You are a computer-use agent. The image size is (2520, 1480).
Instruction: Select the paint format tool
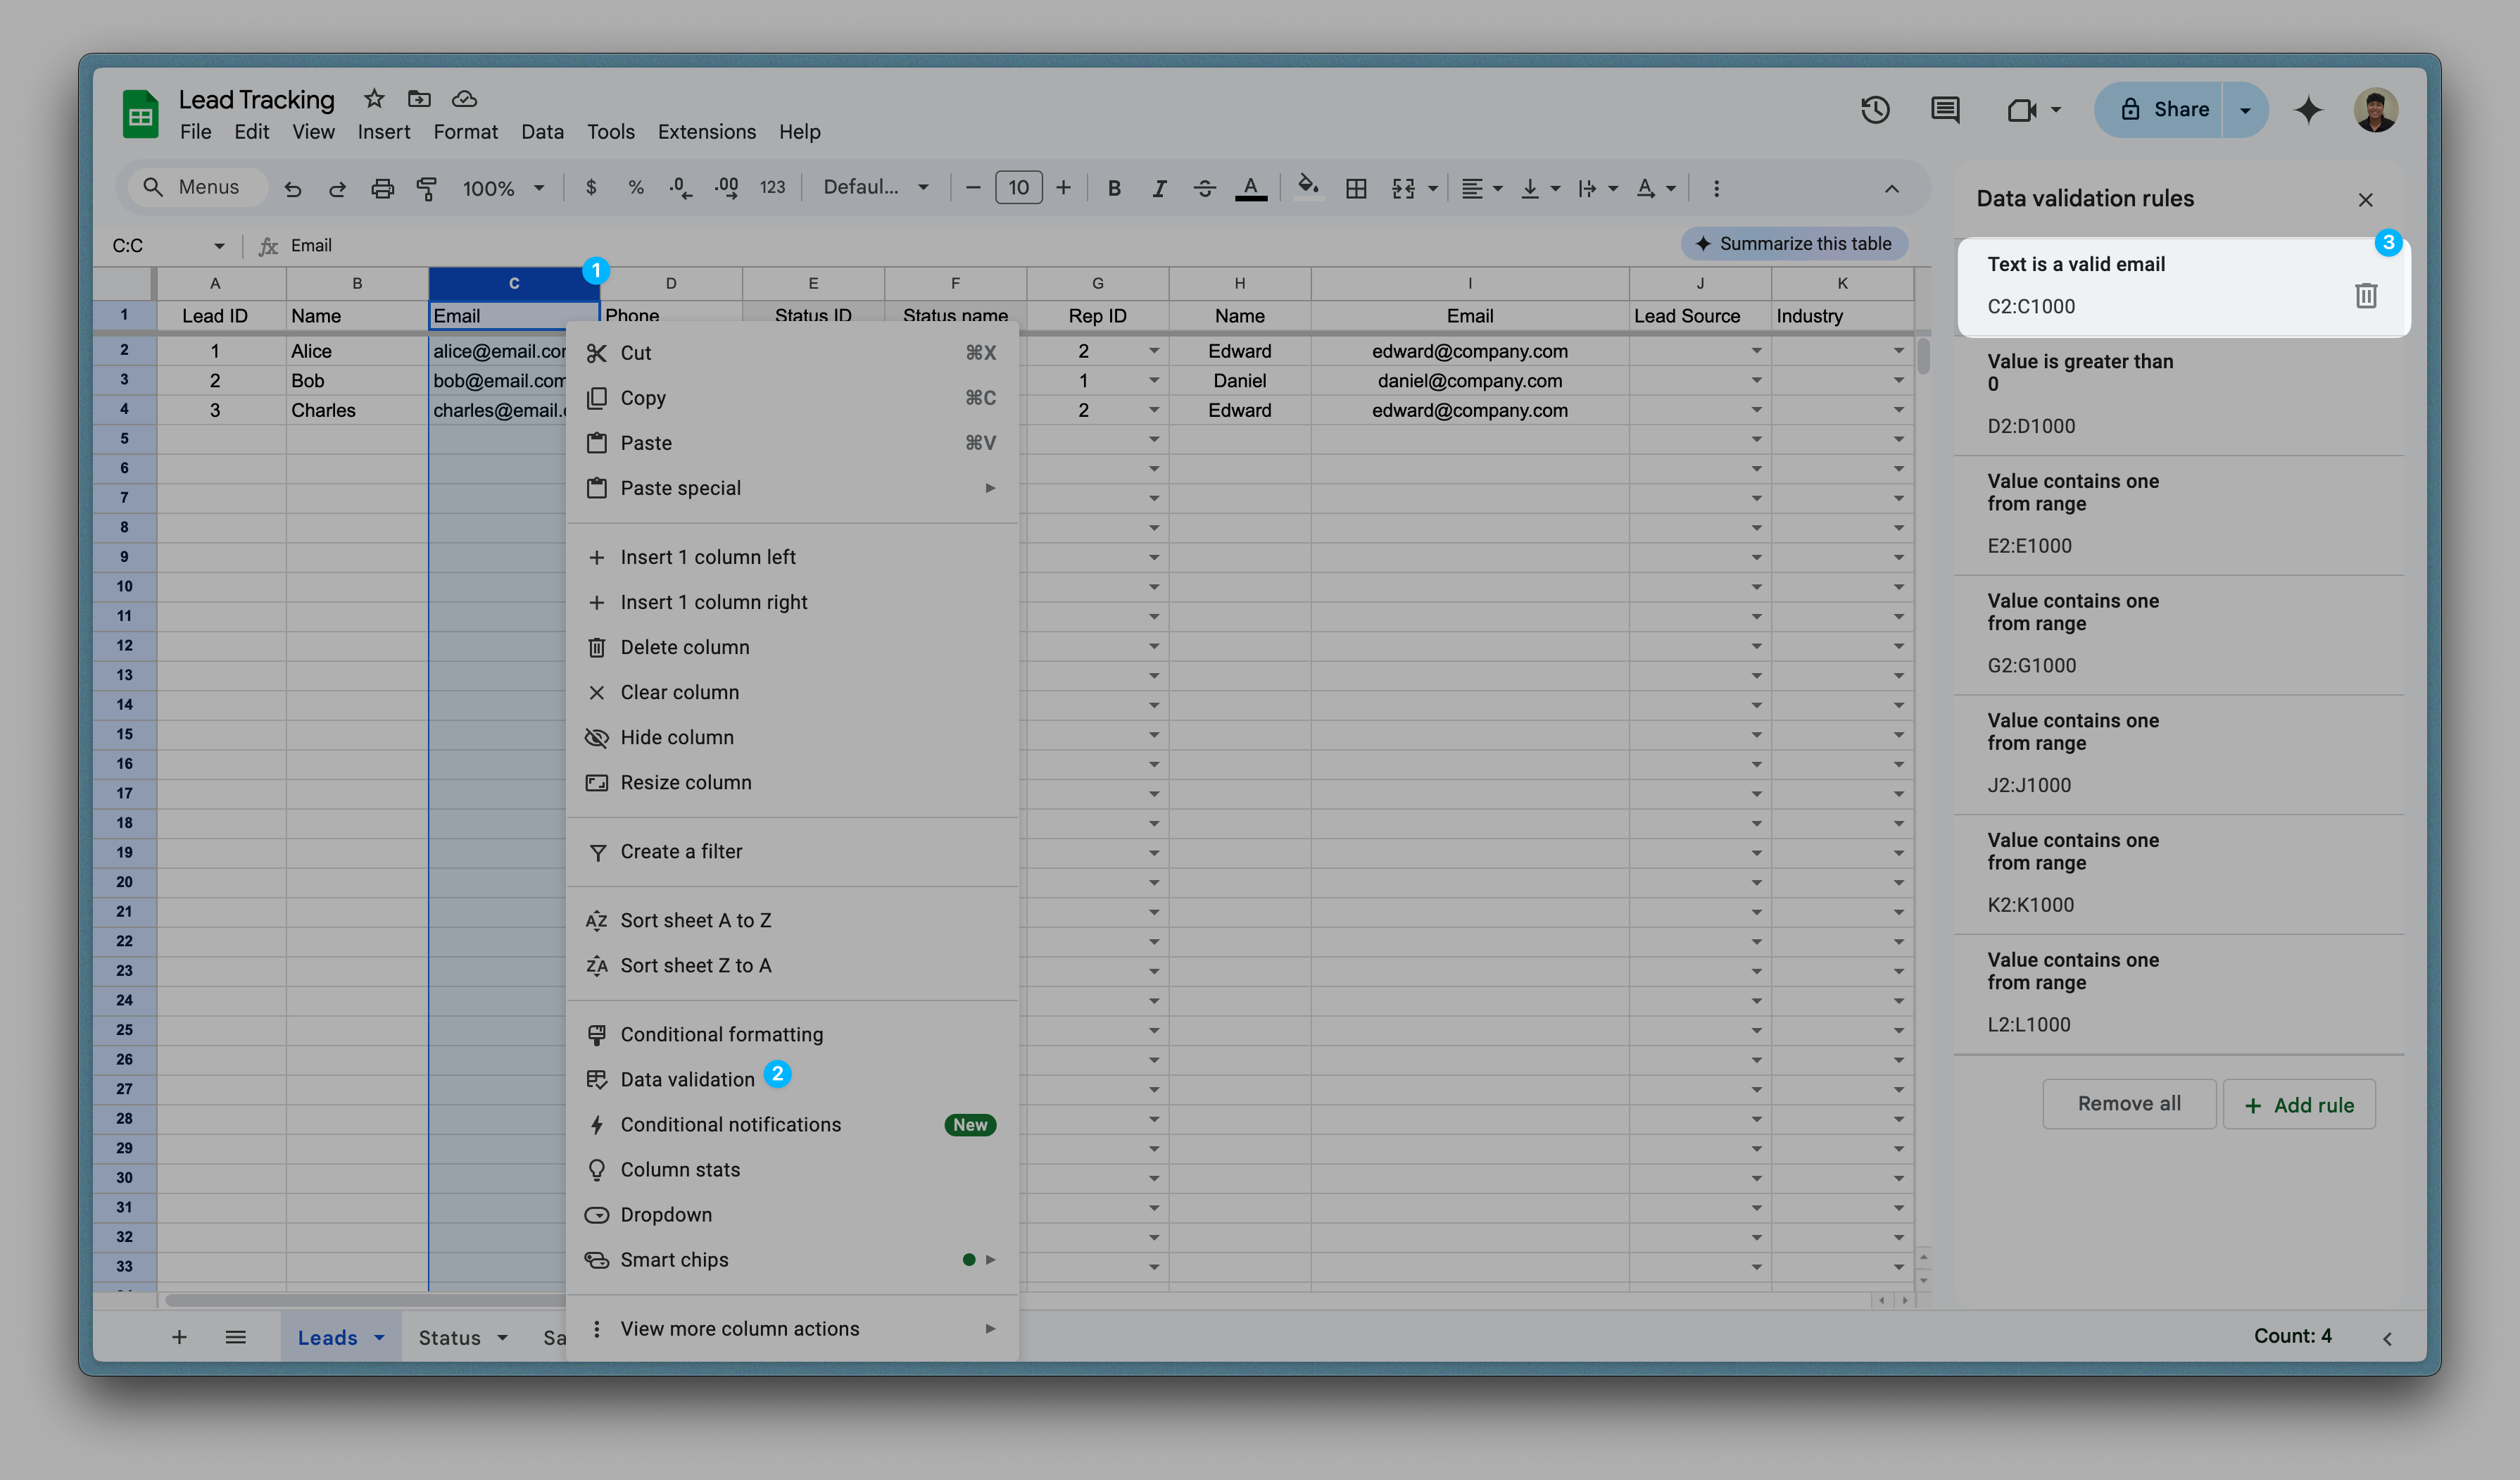pyautogui.click(x=427, y=188)
